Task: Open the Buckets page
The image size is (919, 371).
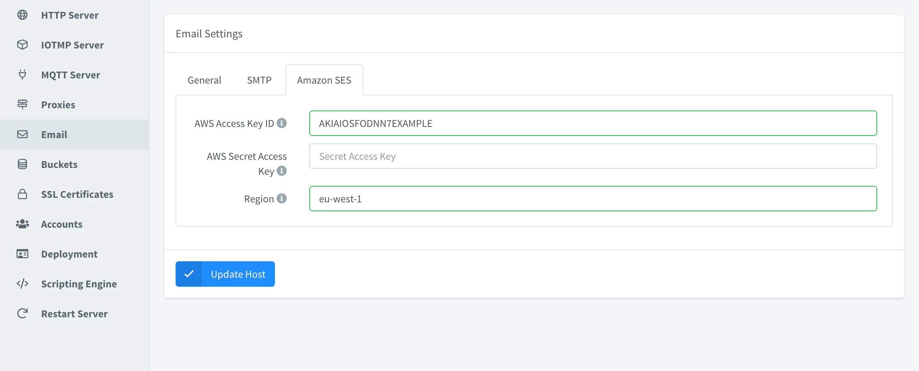Action: pyautogui.click(x=75, y=164)
